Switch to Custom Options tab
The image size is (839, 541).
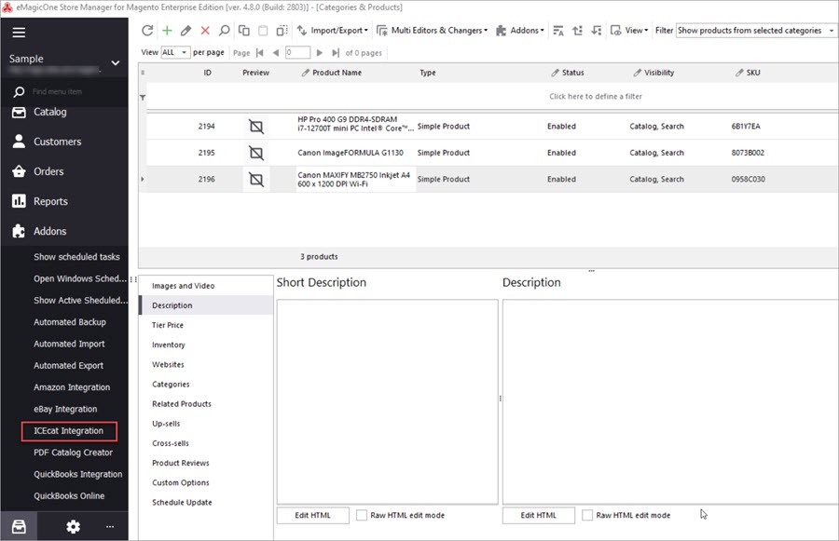[x=206, y=482]
